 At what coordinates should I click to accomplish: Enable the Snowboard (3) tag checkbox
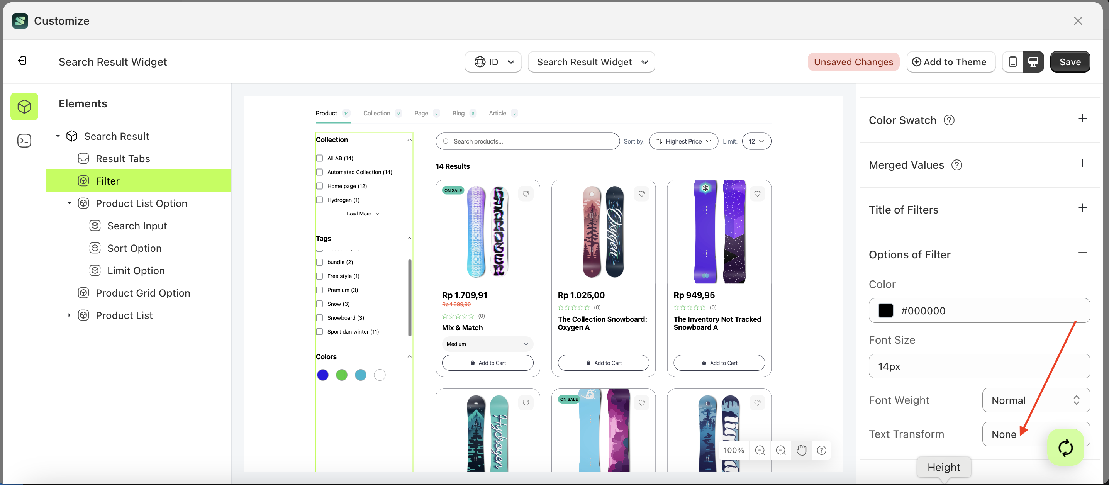(x=319, y=317)
